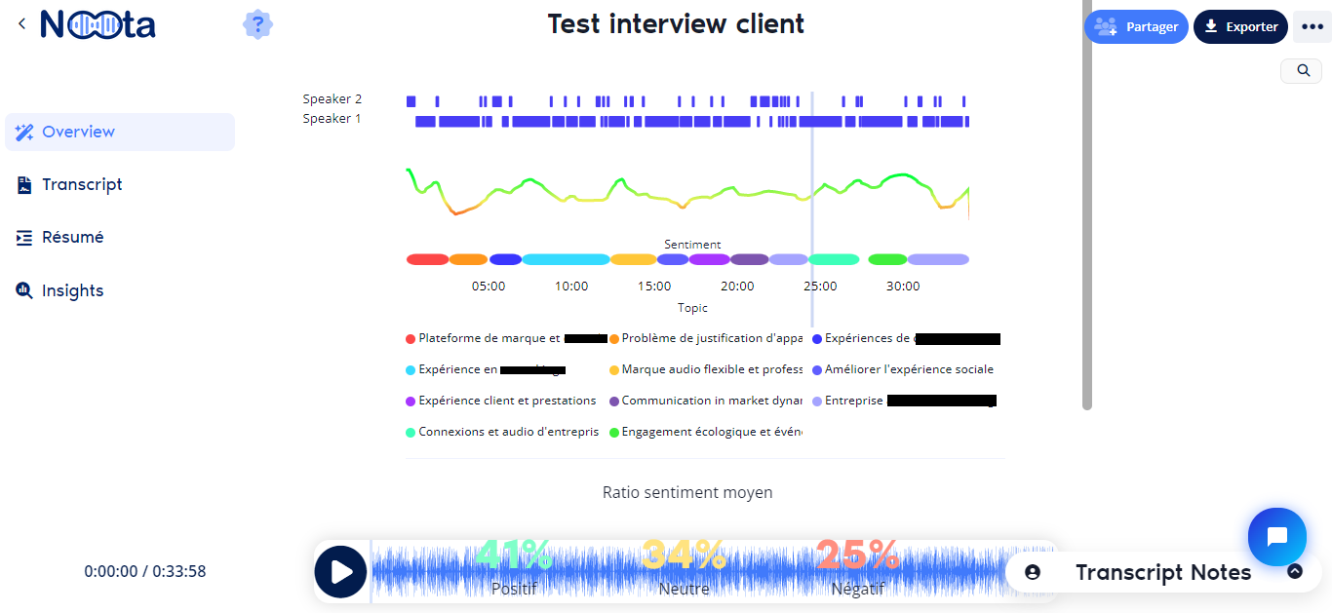Select the orange topic segment near 05:00
The height and width of the screenshot is (613, 1332).
coord(468,259)
